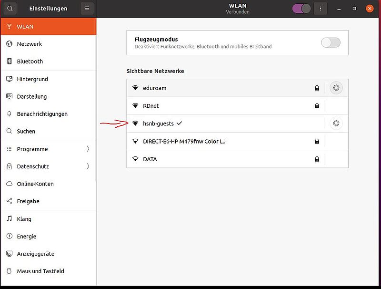Toggle the WLAN switch in the title bar

click(x=301, y=9)
